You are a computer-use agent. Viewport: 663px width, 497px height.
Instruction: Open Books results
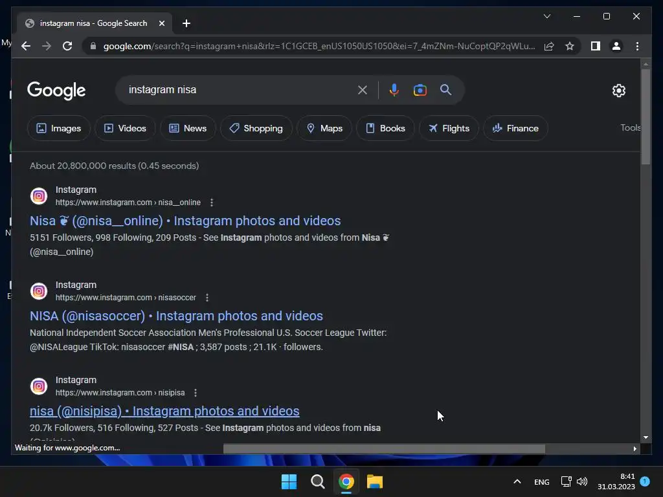[385, 128]
